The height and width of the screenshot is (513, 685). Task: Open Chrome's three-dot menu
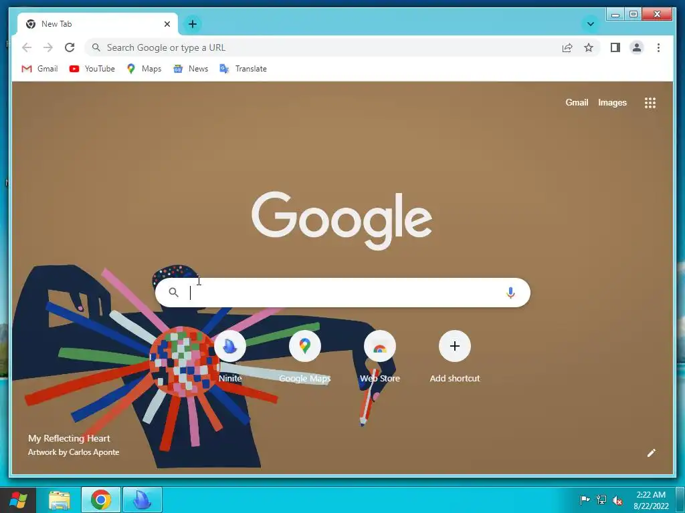[x=658, y=47]
